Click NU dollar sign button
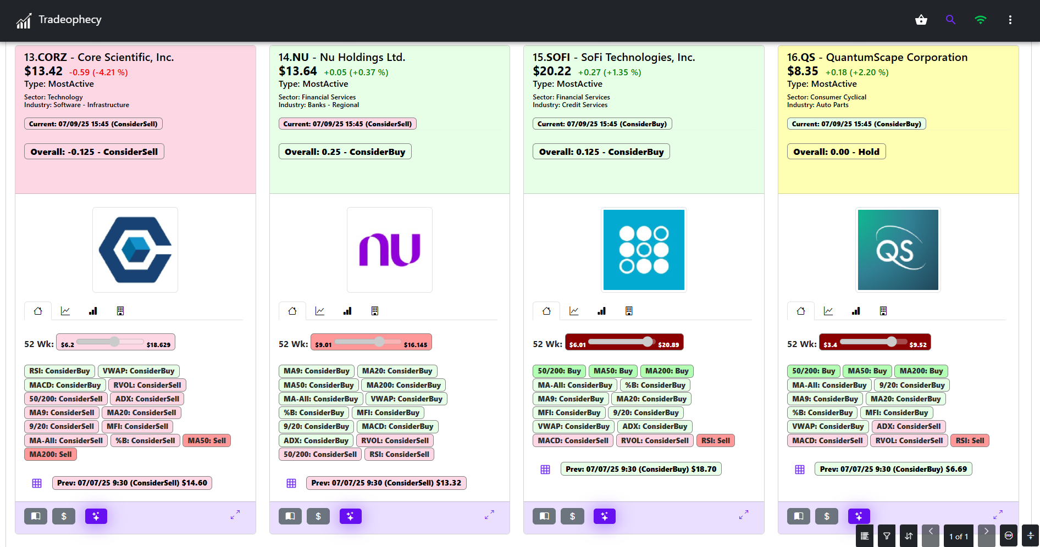The height and width of the screenshot is (547, 1040). pyautogui.click(x=318, y=516)
